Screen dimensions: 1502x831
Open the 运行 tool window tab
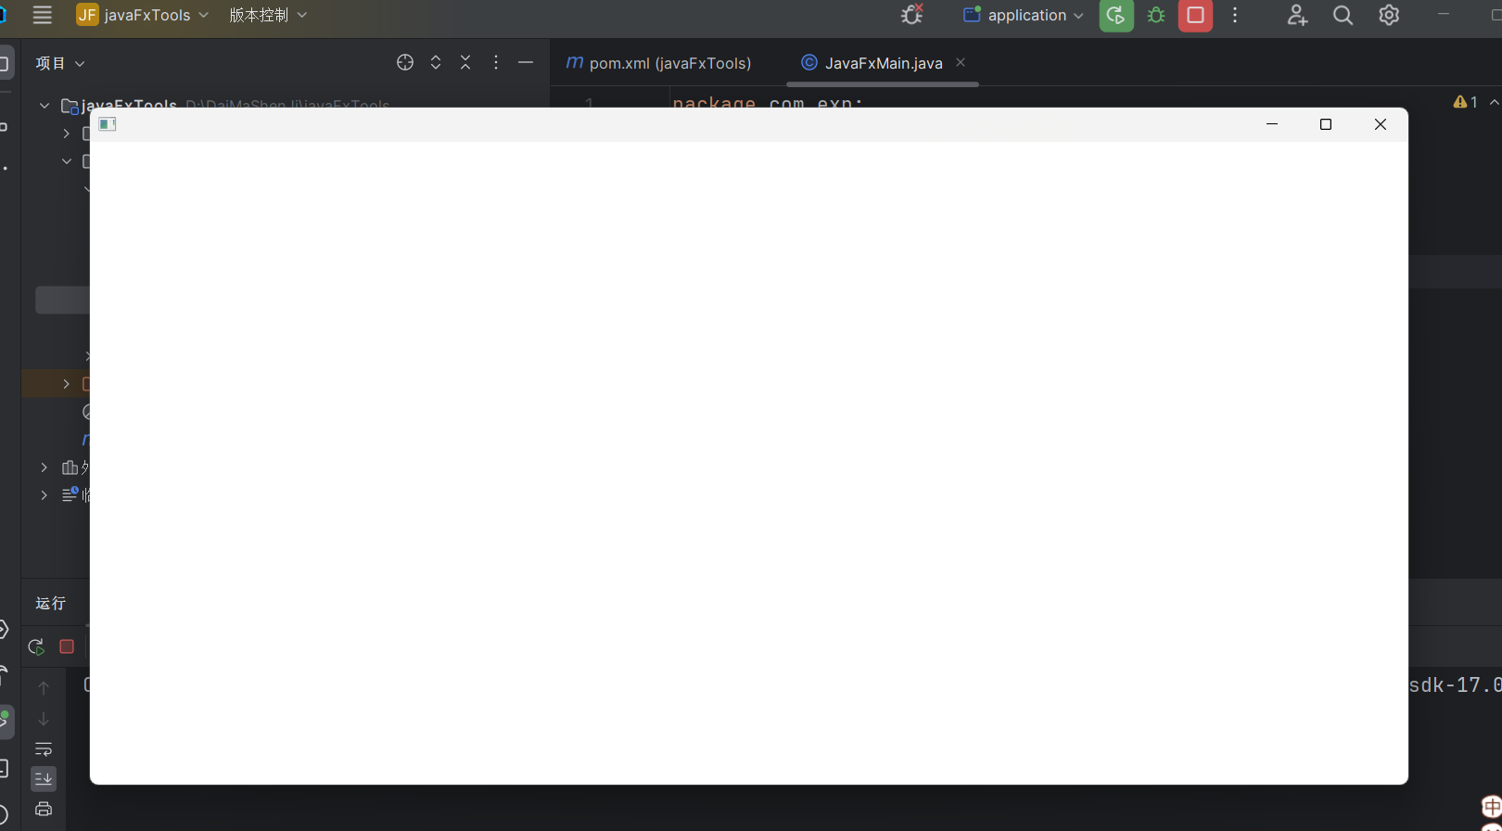tap(51, 604)
